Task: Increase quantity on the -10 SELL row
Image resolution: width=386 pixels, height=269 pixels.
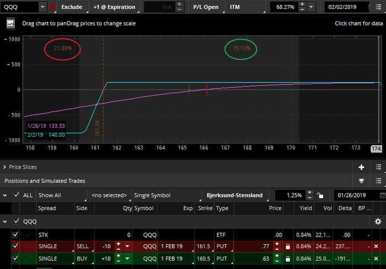Action: [119, 244]
